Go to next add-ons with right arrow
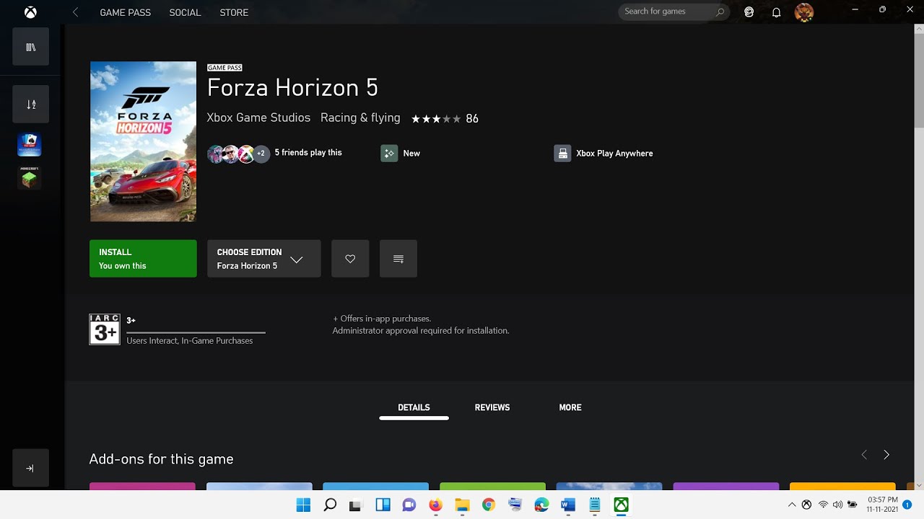This screenshot has height=519, width=924. coord(886,455)
